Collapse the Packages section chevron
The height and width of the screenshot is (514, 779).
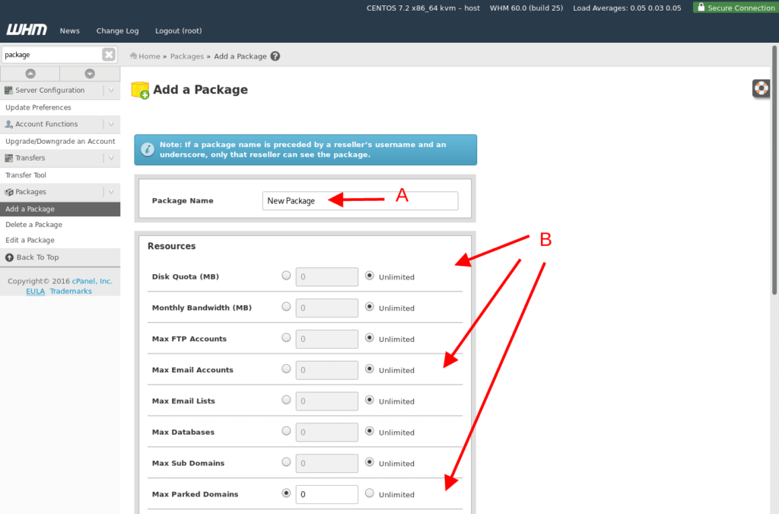[111, 192]
